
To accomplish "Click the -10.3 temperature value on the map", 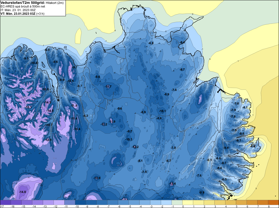I will 129,139.
